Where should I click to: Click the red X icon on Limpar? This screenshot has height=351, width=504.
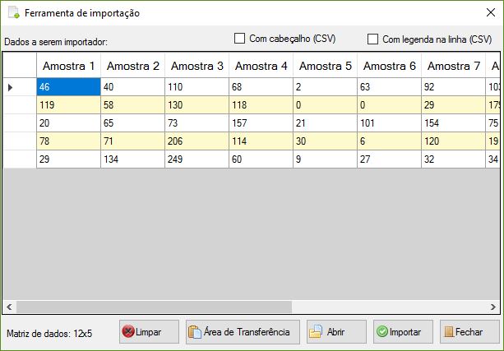(129, 332)
